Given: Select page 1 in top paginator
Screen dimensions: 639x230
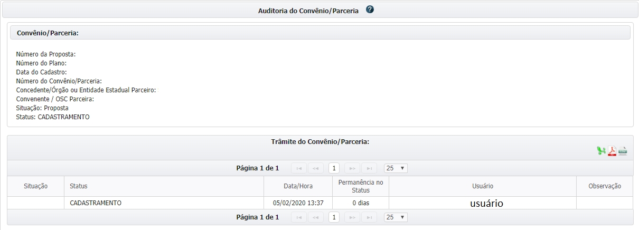Looking at the screenshot, I should [x=334, y=168].
